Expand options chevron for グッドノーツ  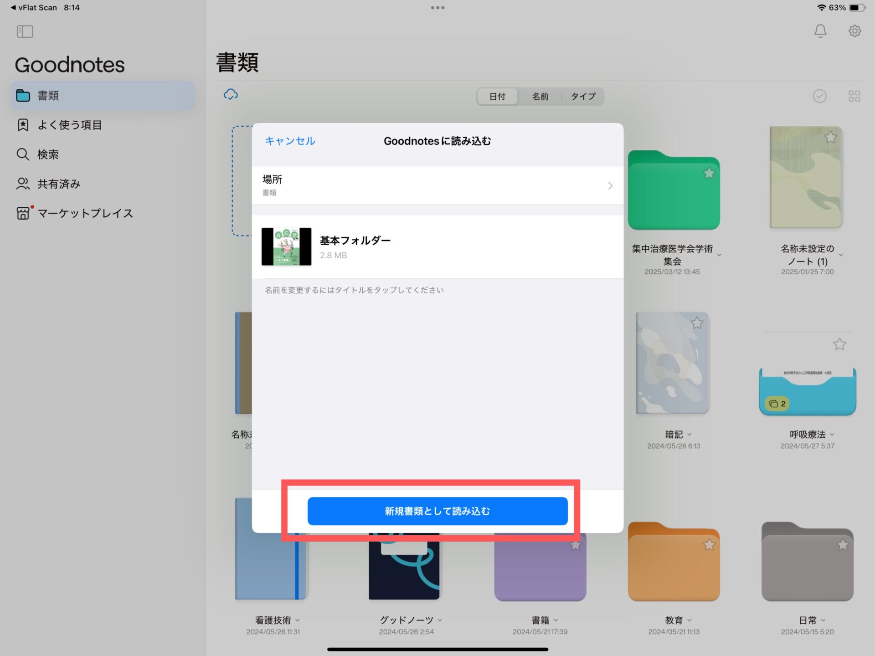tap(440, 620)
